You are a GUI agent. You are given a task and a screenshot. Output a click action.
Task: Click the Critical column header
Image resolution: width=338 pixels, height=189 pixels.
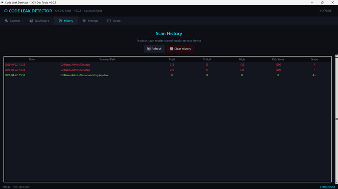tap(207, 59)
